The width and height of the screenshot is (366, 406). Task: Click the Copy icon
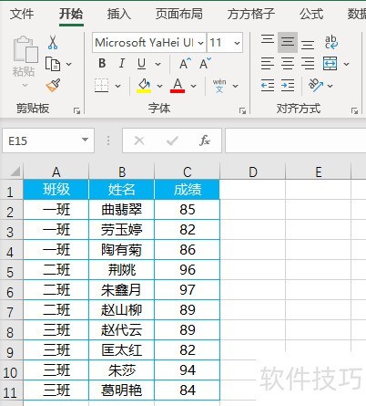(x=53, y=64)
